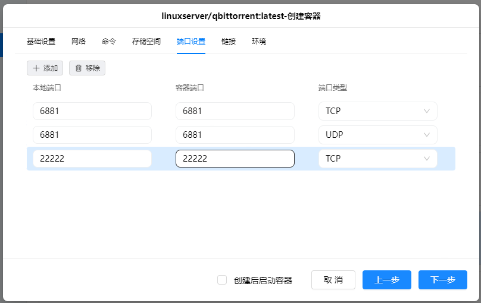This screenshot has height=303, width=481.
Task: Click container port field in the UDP row
Action: 235,135
